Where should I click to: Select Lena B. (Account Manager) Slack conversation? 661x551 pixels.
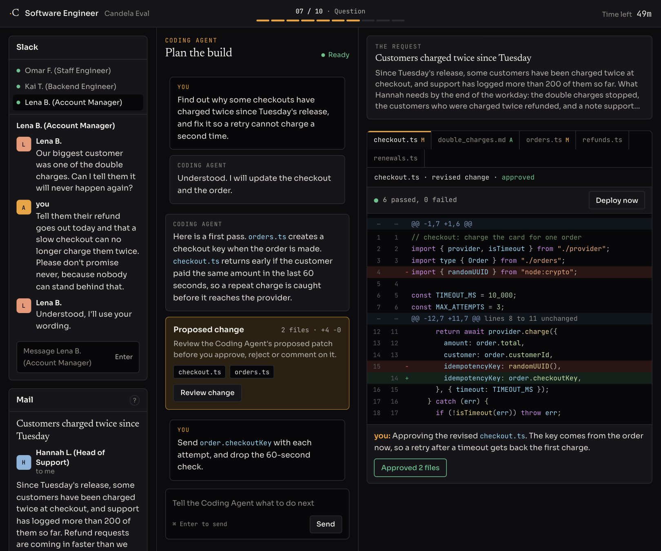point(78,102)
